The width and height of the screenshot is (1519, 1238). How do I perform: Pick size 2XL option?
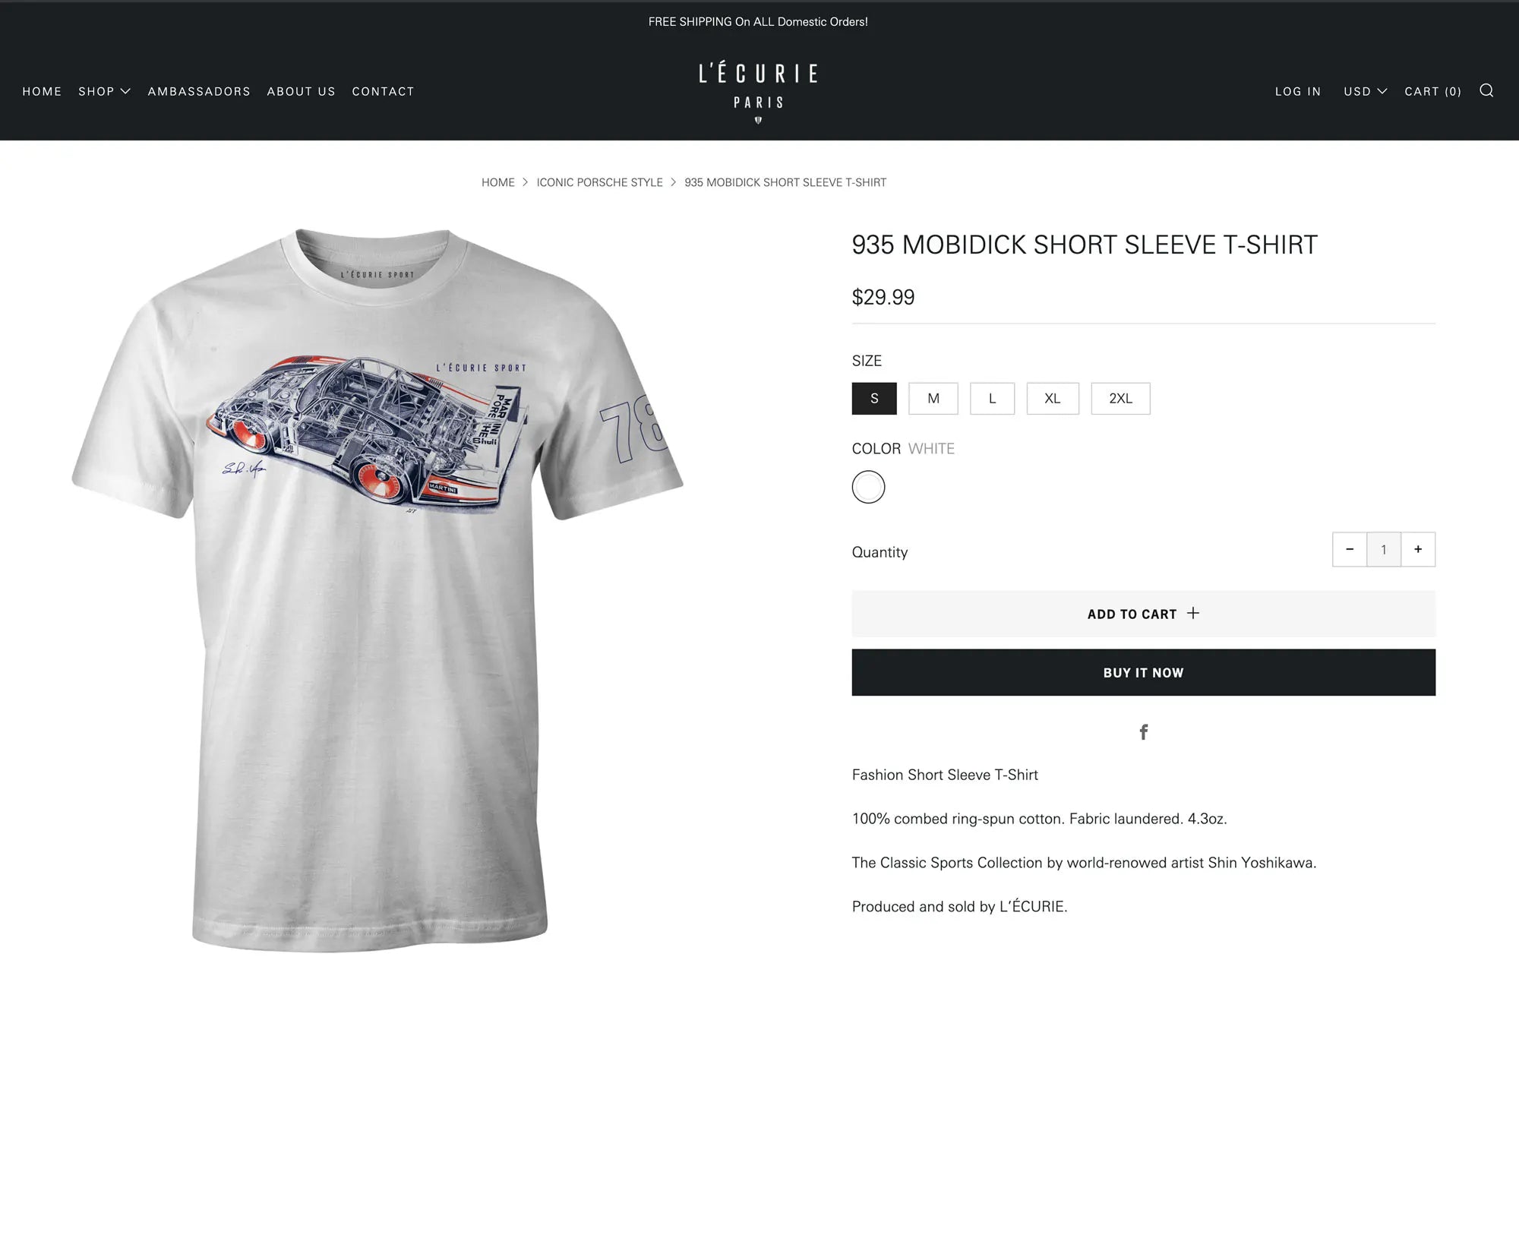pos(1121,398)
